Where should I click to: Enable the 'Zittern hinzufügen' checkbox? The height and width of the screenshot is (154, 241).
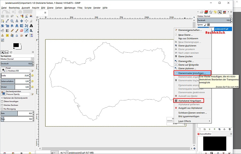point(2,101)
